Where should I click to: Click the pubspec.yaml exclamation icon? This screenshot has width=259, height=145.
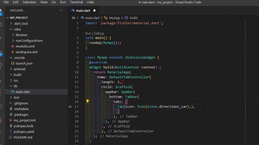pos(11,132)
